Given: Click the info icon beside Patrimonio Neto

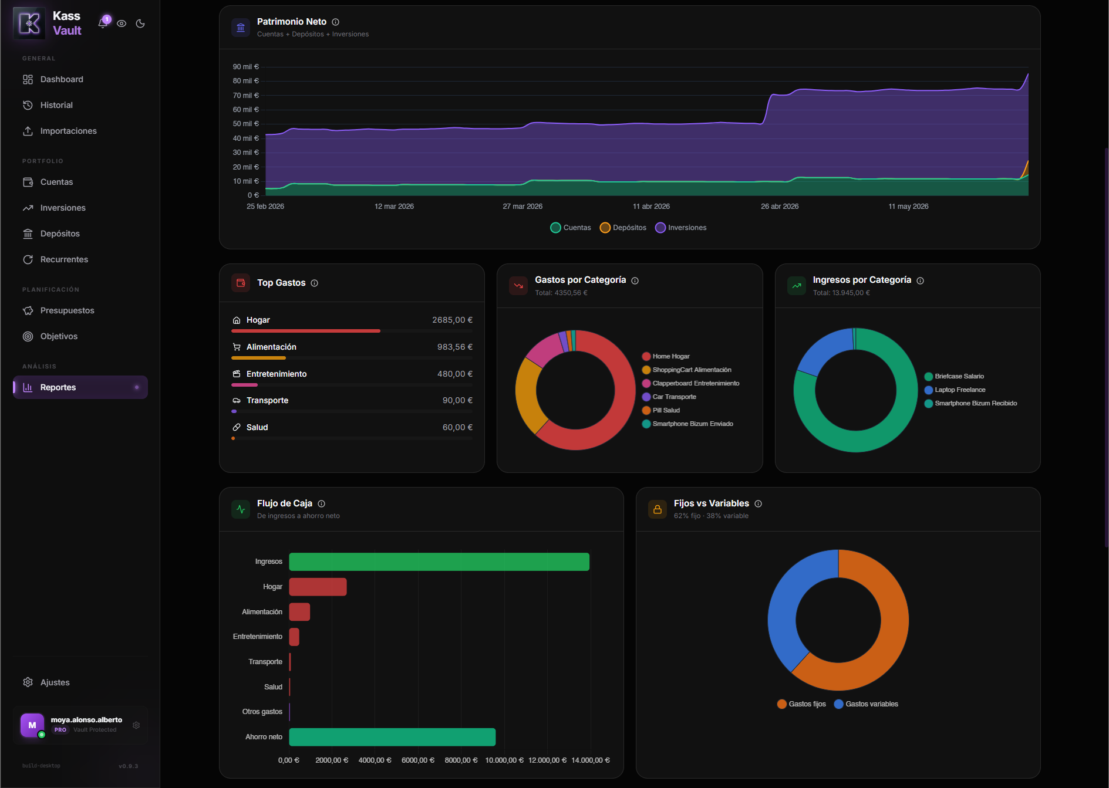Looking at the screenshot, I should [336, 22].
